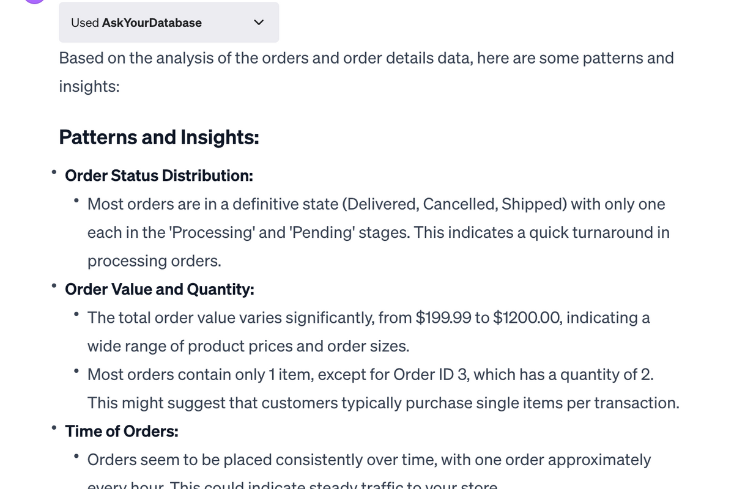Expand the Used AskYourDatabase chevron arrow
Screen dimensions: 734x489
258,23
